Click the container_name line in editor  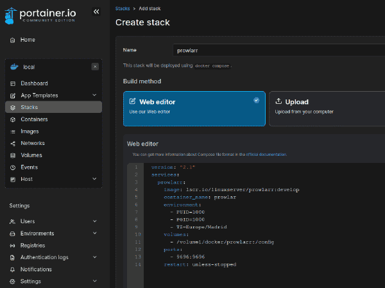point(200,197)
